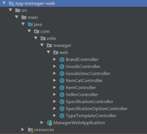Click the GoodsController class icon
Viewport: 147px width, 134px height.
coord(62,67)
